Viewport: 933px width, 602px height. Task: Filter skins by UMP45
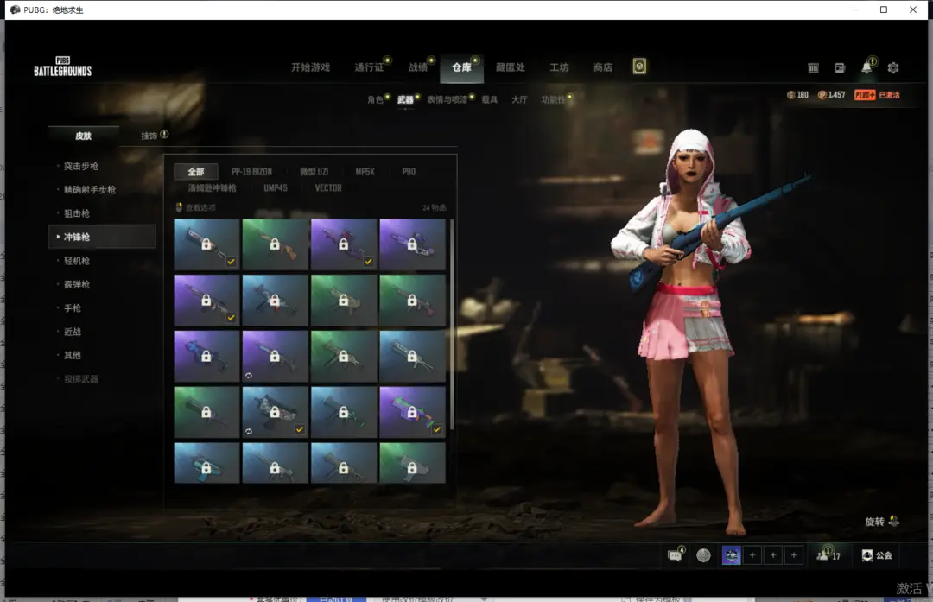tap(276, 188)
